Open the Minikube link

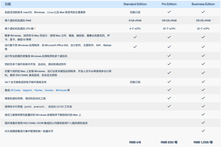pos(61,90)
